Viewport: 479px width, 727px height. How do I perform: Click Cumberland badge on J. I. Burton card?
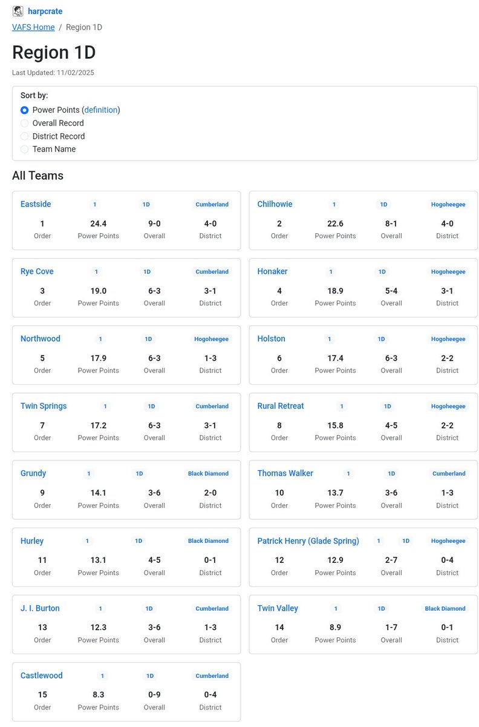(x=212, y=608)
